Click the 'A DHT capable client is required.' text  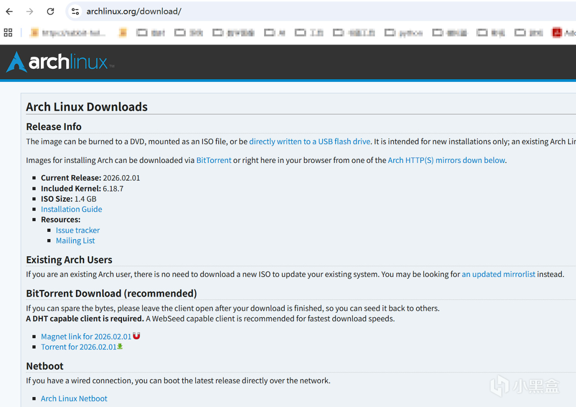85,319
